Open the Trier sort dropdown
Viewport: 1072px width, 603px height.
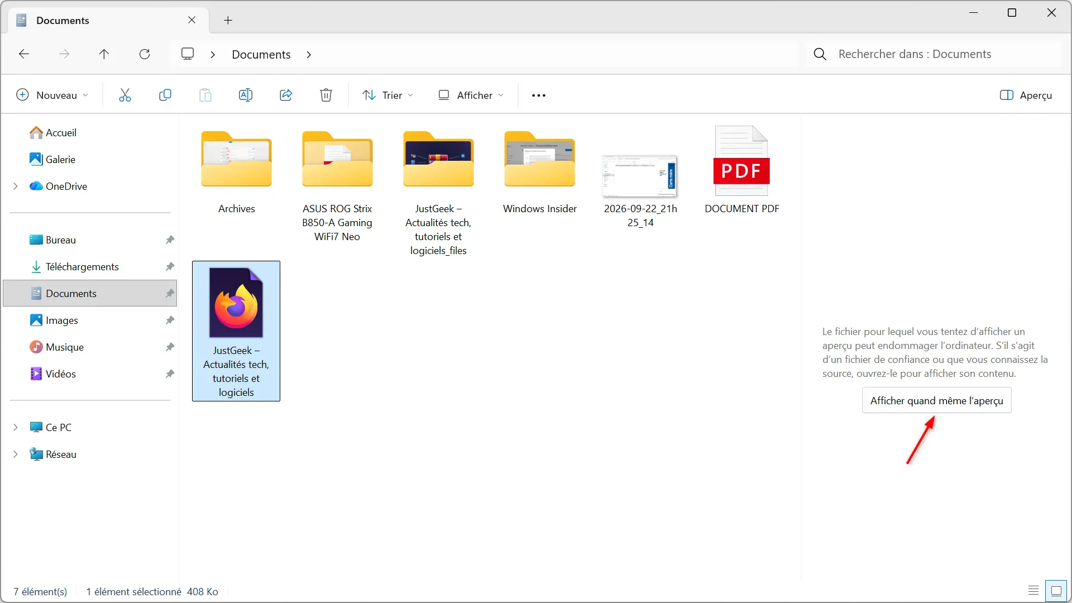(388, 95)
